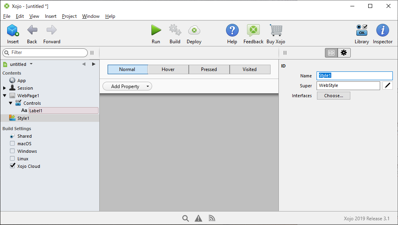Open the View menu
The width and height of the screenshot is (398, 225).
click(x=34, y=16)
